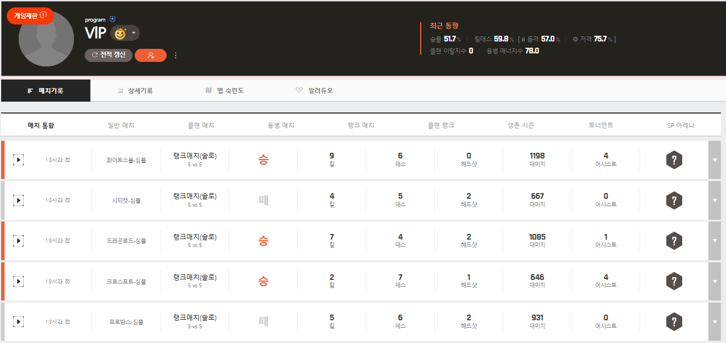The image size is (726, 343).
Task: Click the question-mark badge in 프로방스 row
Action: coord(674,321)
